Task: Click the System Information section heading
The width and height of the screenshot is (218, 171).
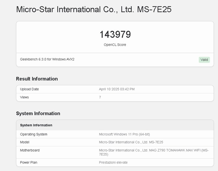Action: click(38, 114)
